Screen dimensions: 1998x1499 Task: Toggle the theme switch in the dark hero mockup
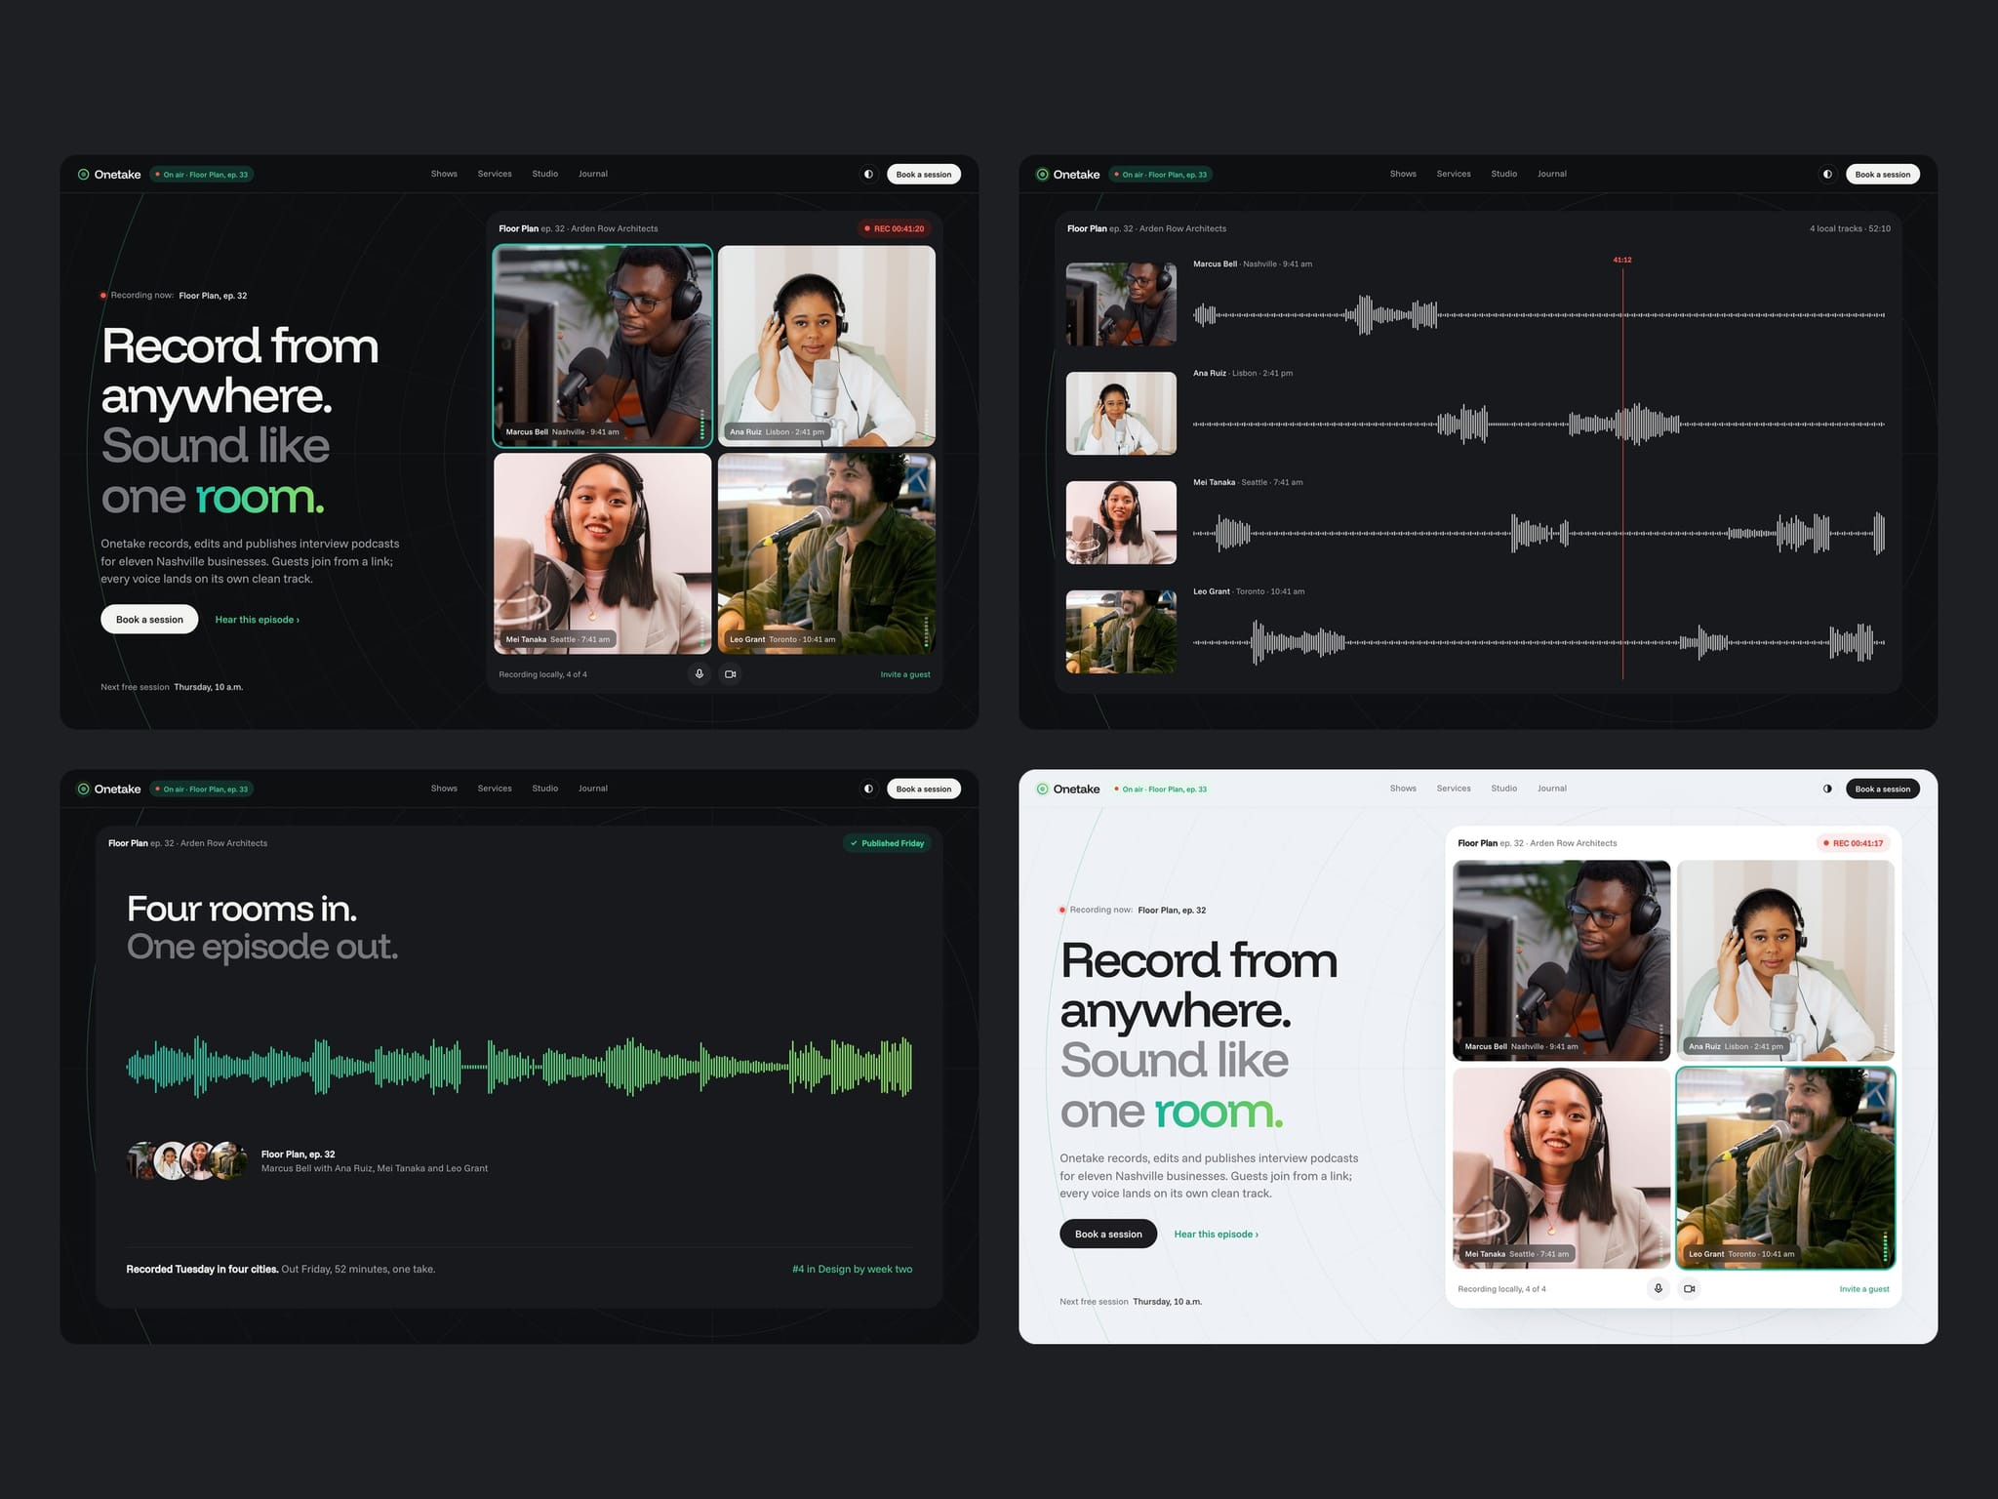[868, 174]
